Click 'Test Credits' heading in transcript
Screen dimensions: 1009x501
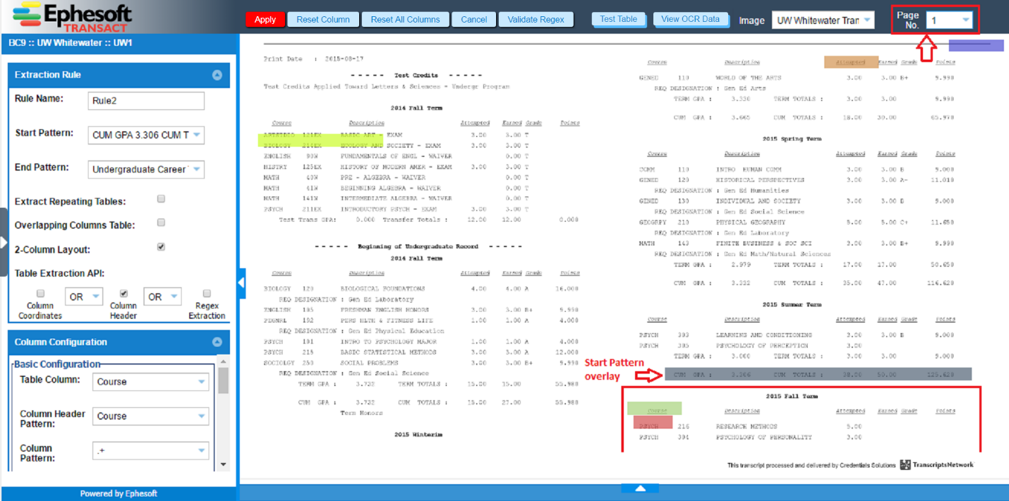coord(416,76)
